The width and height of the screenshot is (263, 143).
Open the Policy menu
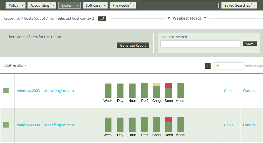(13, 5)
